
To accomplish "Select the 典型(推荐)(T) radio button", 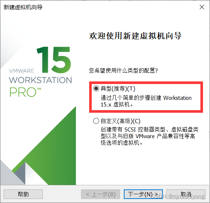I will [x=96, y=88].
